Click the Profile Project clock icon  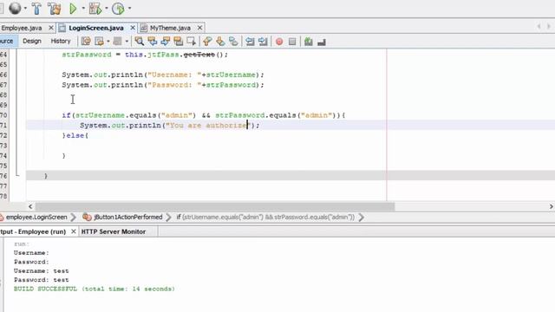[x=118, y=9]
